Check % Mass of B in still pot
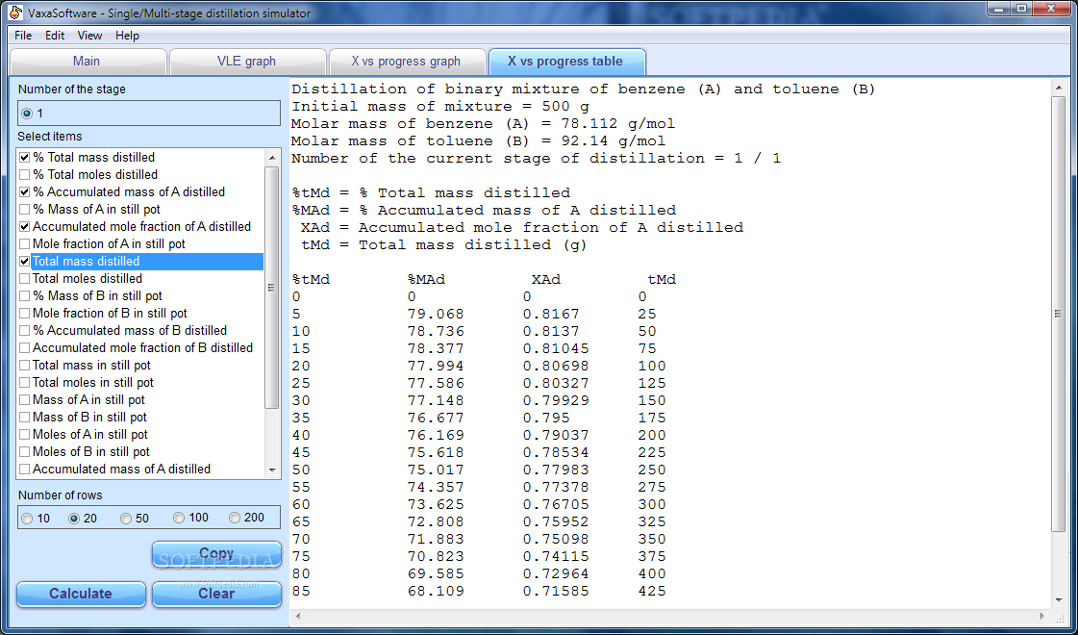 [x=25, y=295]
